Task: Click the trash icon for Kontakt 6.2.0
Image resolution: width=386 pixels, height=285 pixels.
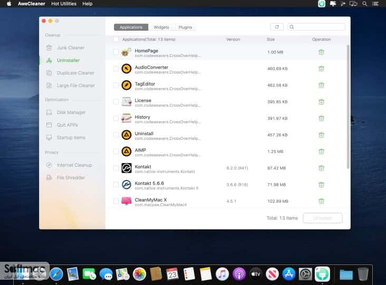Action: coord(321,168)
